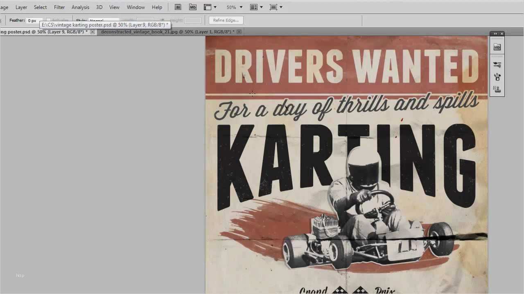Open the zoom level dropdown arrow
Image resolution: width=524 pixels, height=294 pixels.
241,7
